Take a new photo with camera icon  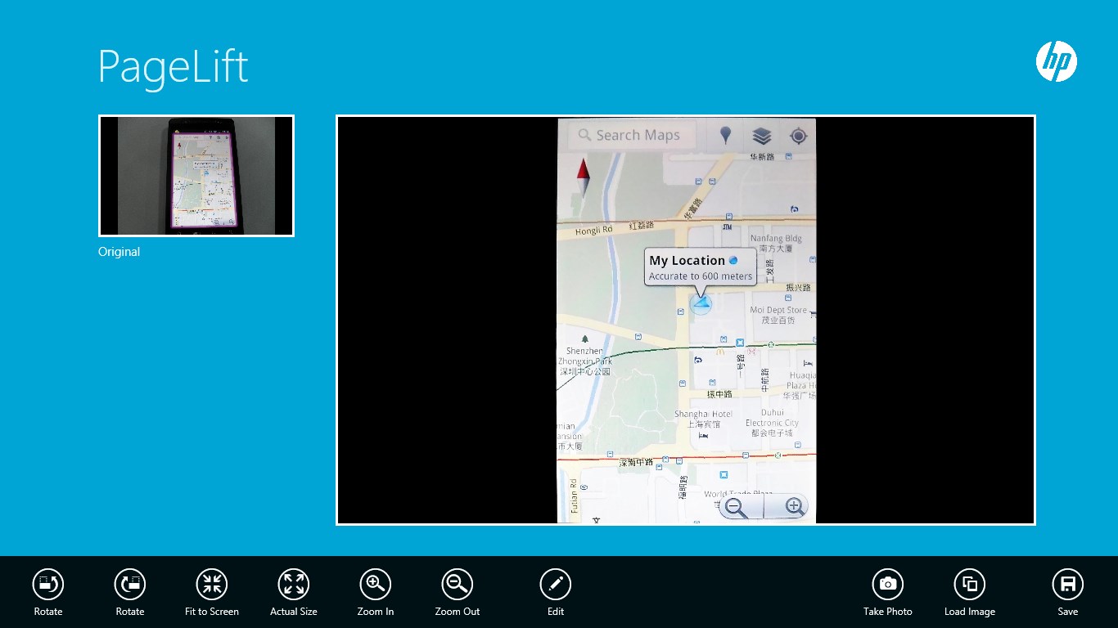point(888,585)
